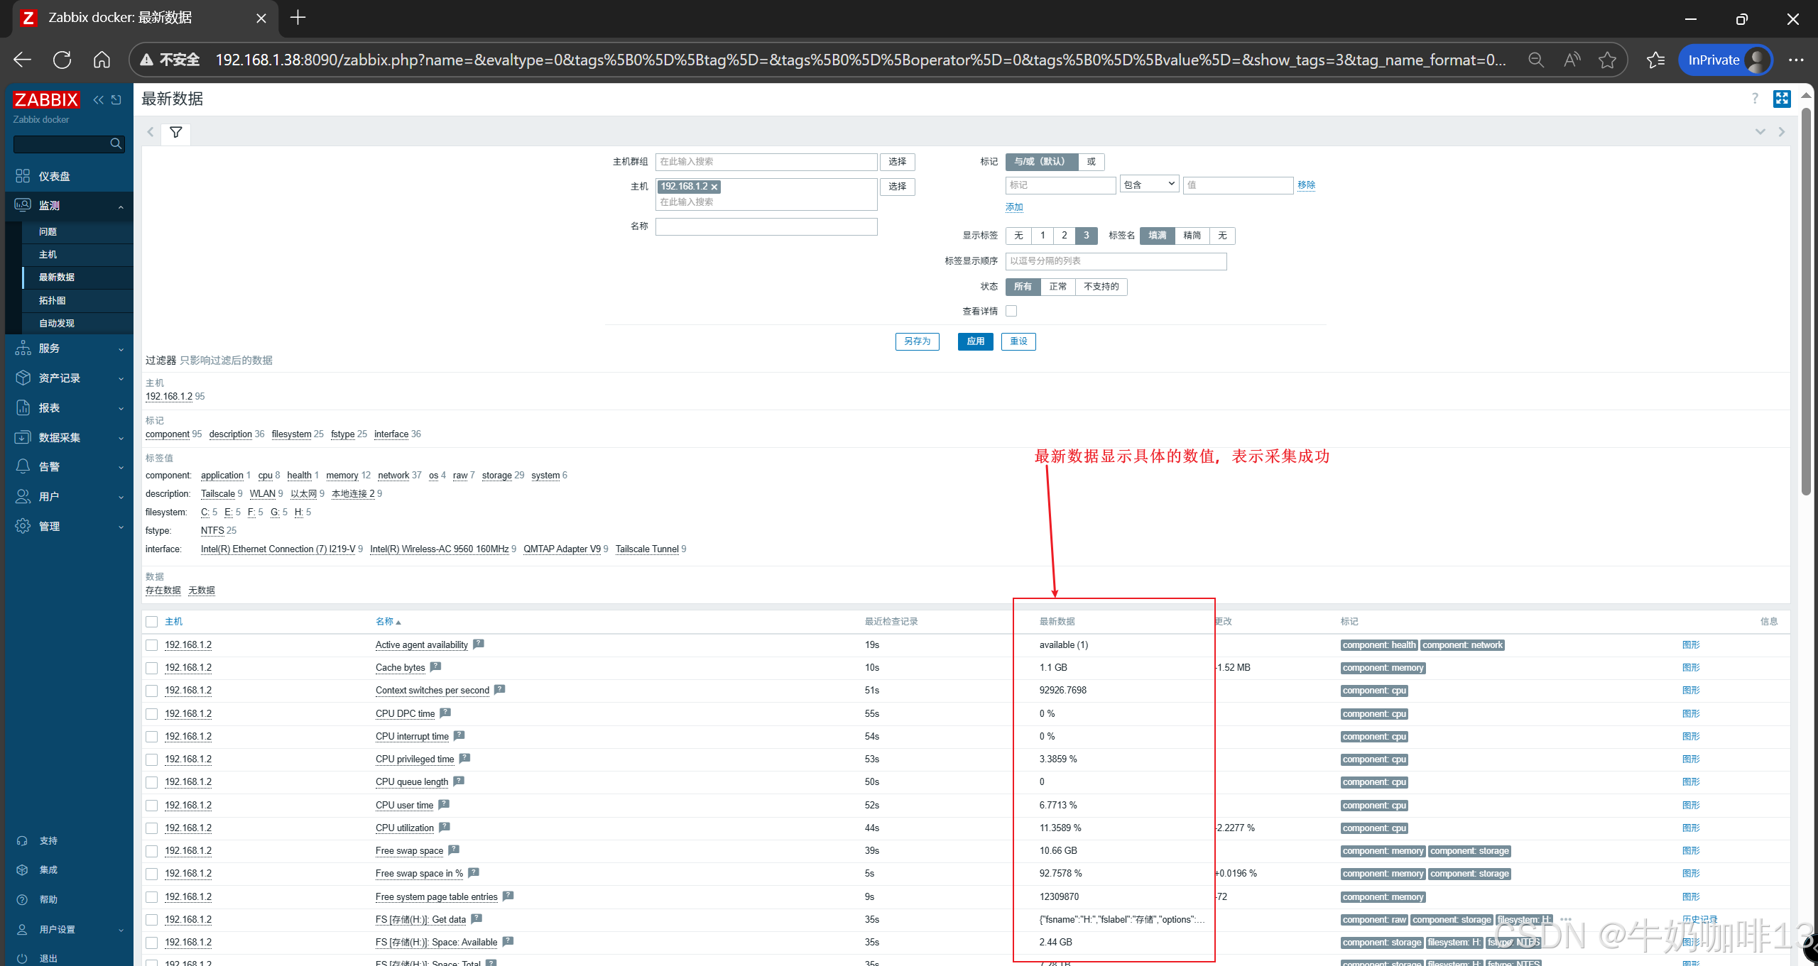1818x966 pixels.
Task: Click the 应用 apply button
Action: [x=975, y=341]
